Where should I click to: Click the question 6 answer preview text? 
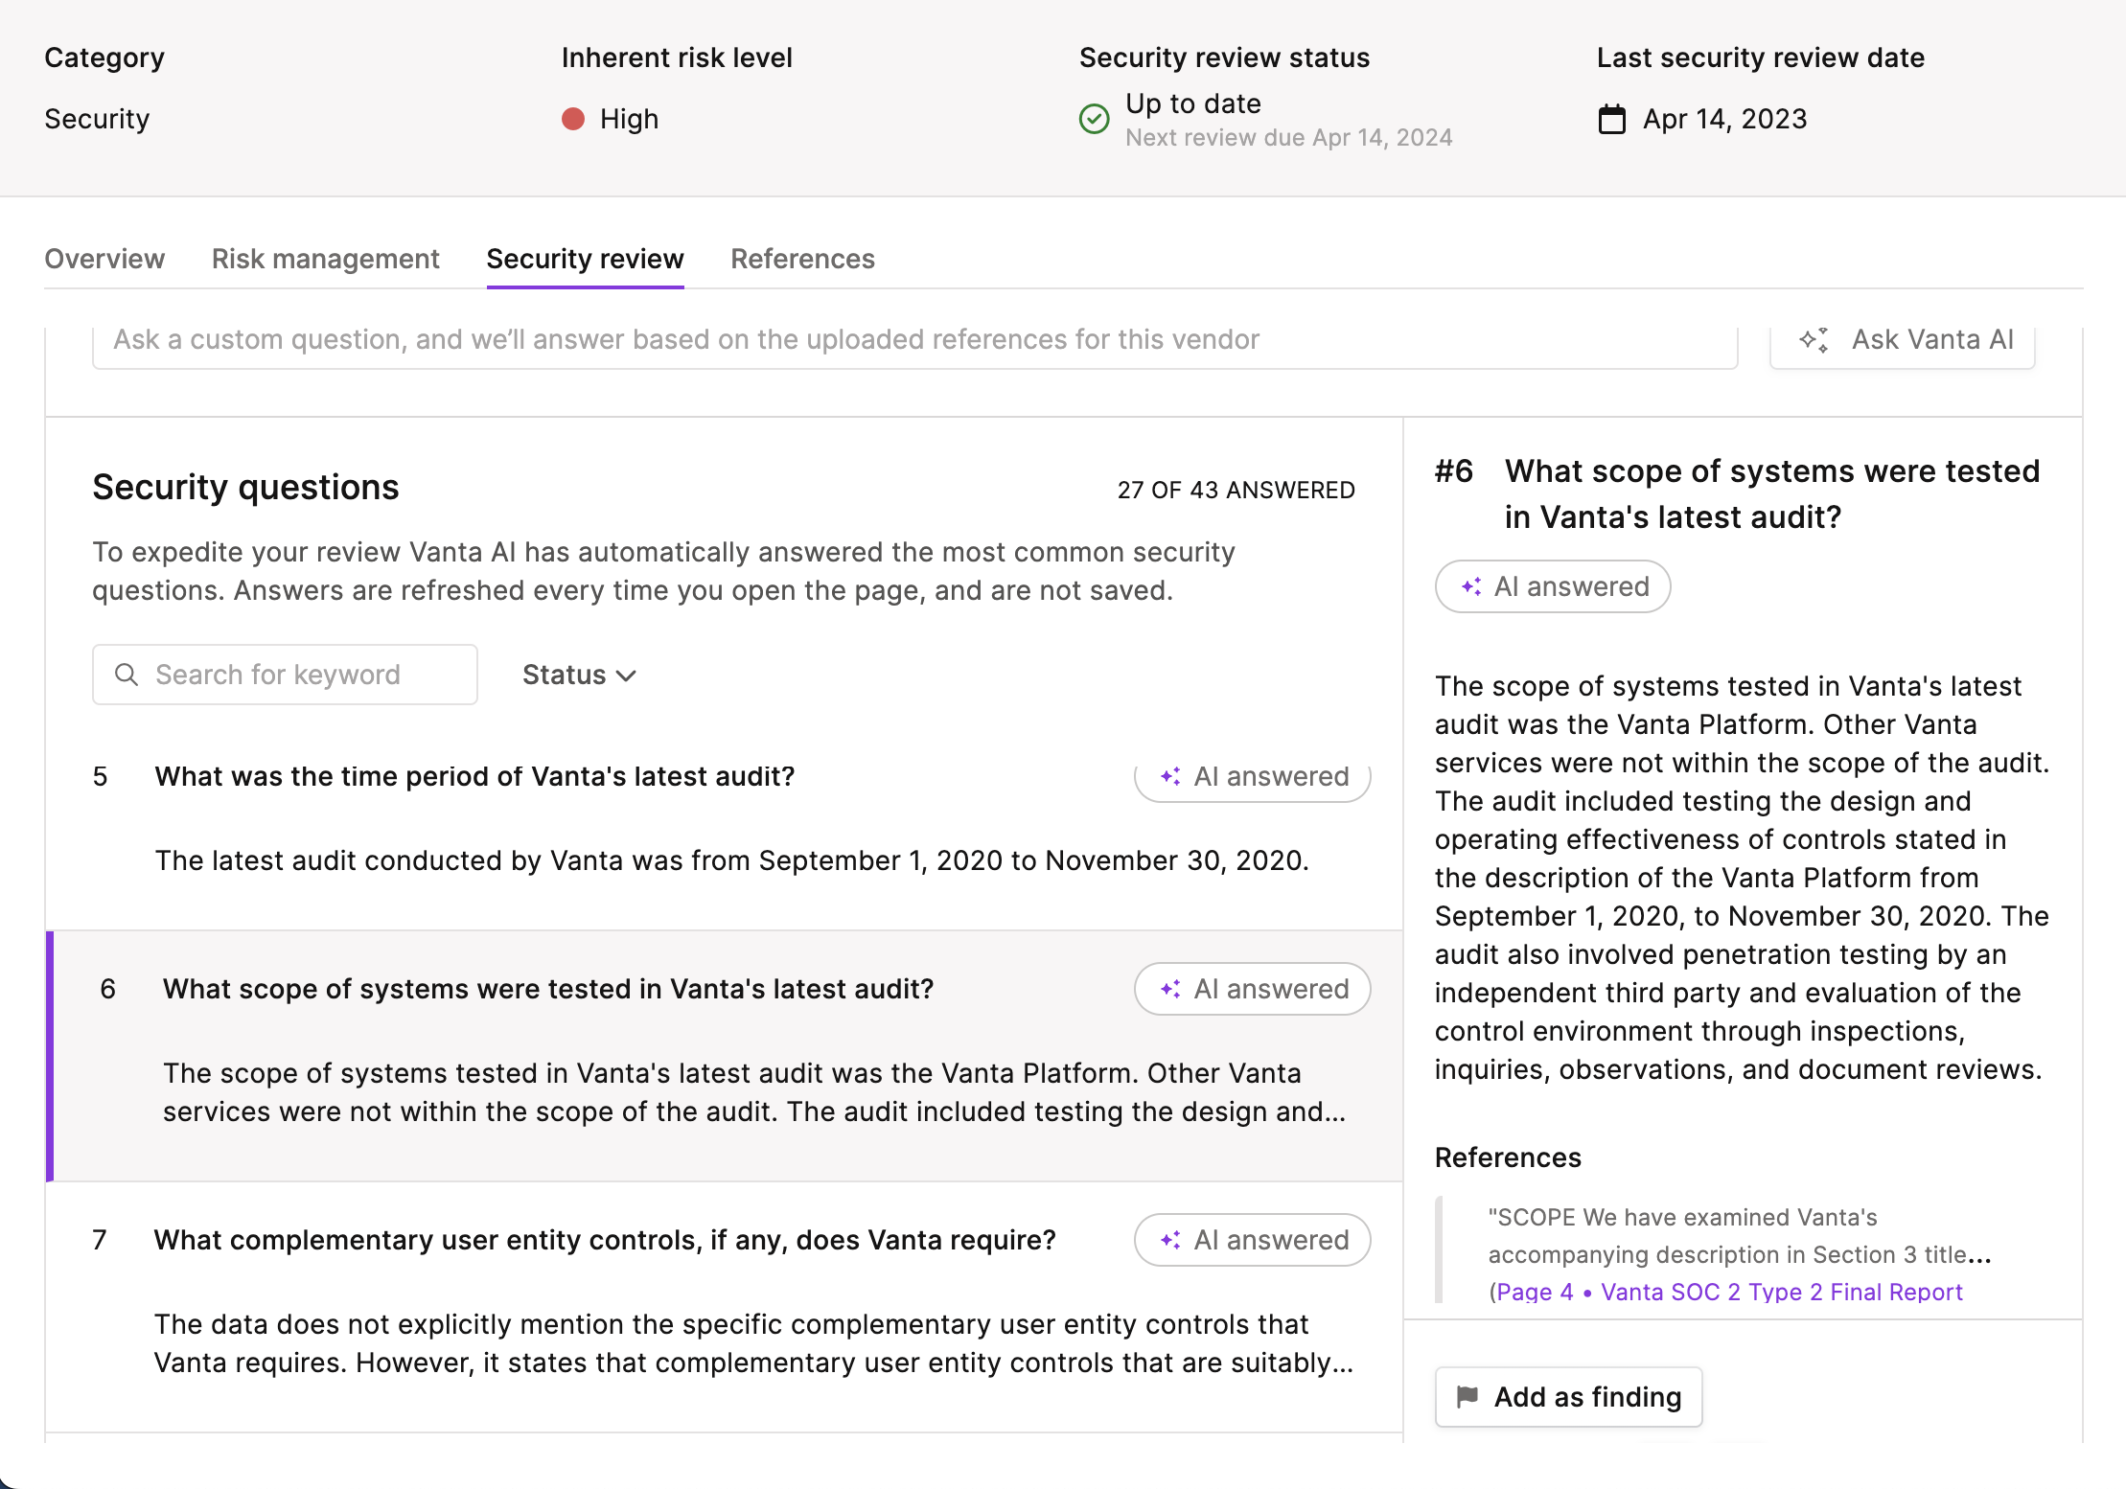(754, 1092)
